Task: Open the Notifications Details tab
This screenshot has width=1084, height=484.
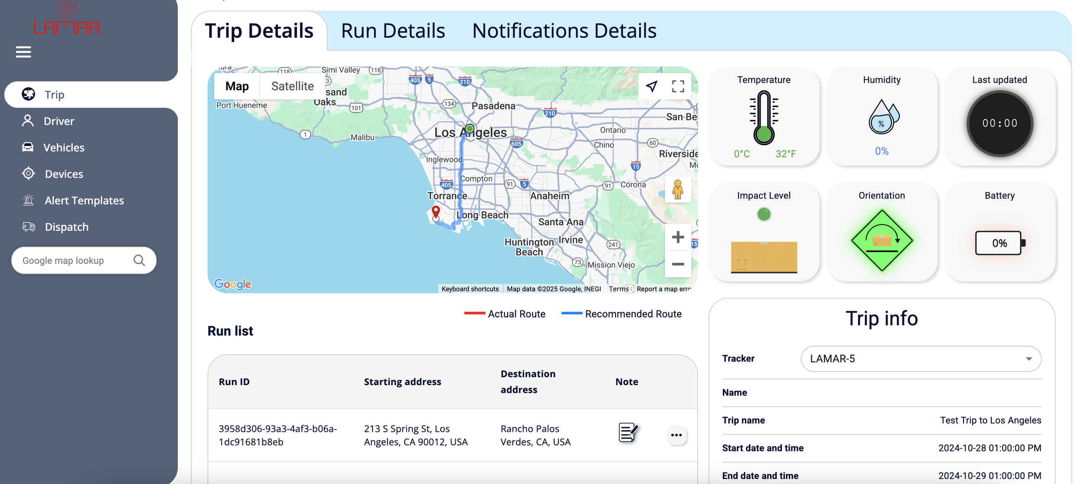Action: click(x=565, y=30)
